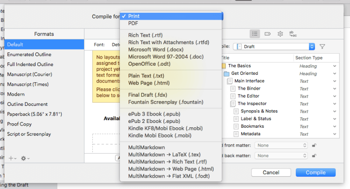
Task: Click the Compile button
Action: click(x=315, y=172)
